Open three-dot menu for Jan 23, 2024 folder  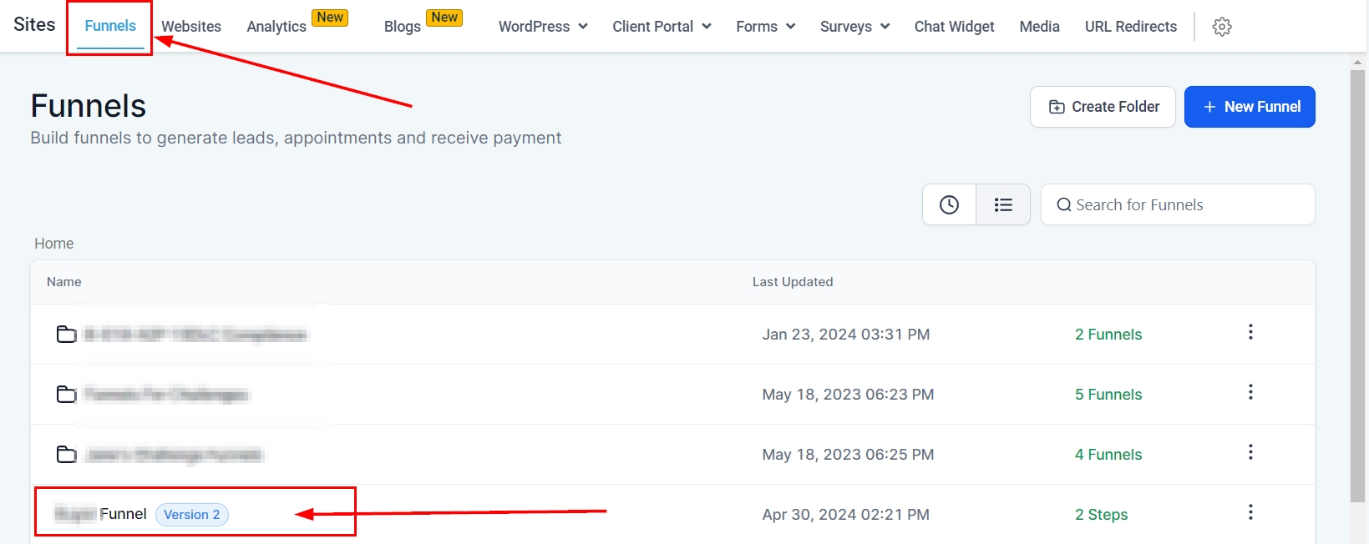click(x=1250, y=332)
